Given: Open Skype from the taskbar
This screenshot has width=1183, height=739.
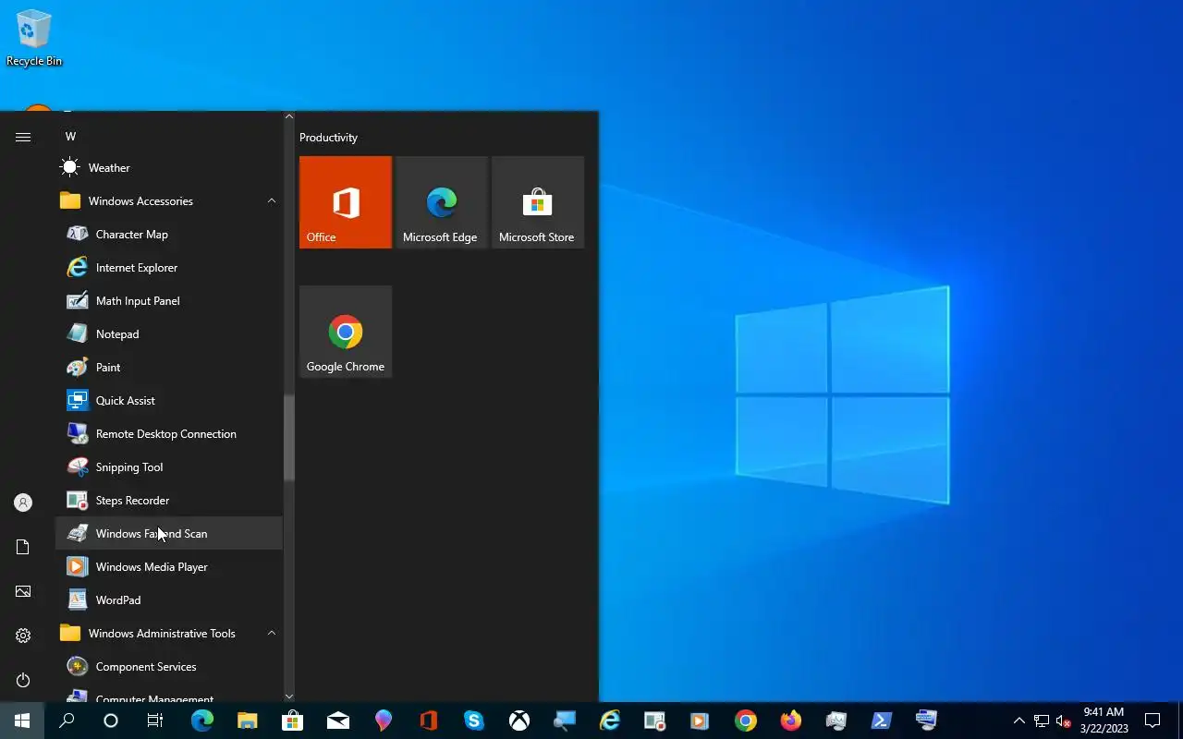Looking at the screenshot, I should pyautogui.click(x=474, y=721).
